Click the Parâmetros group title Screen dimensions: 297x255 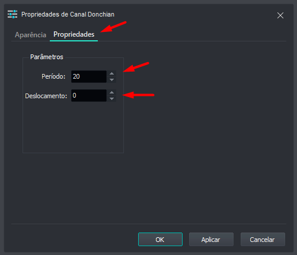tap(47, 57)
